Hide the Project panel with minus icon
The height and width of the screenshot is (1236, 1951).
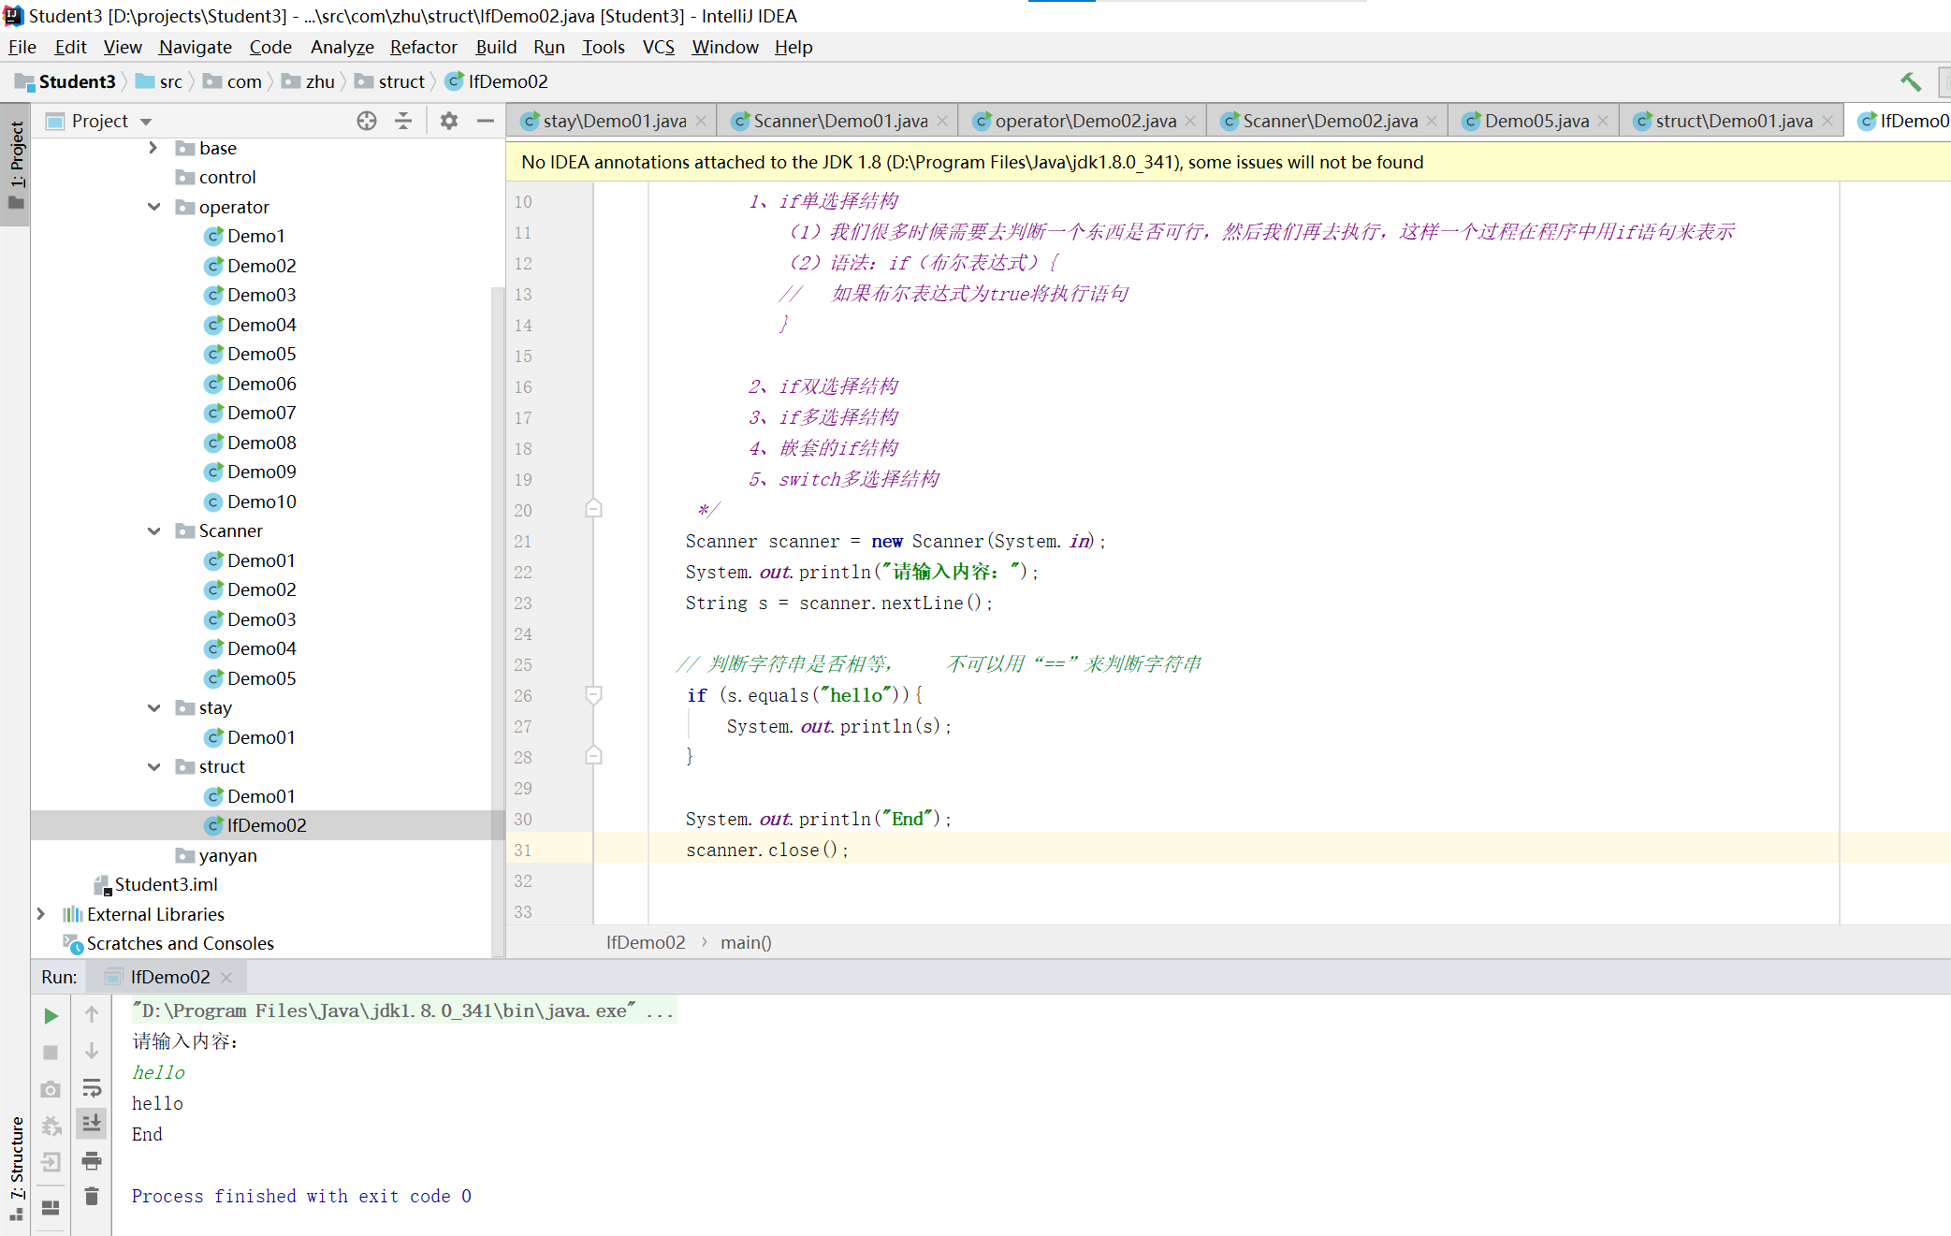[486, 121]
